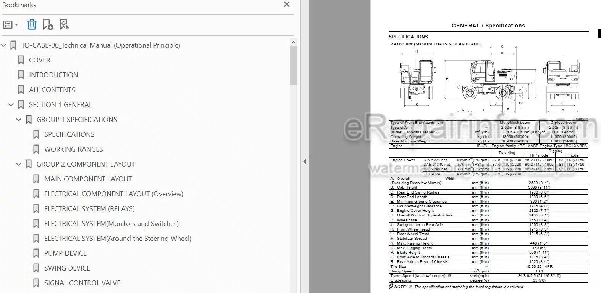Go to SWING DEVICE bookmark

pyautogui.click(x=67, y=268)
